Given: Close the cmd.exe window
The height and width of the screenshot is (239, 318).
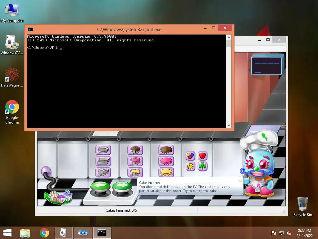Looking at the screenshot, I should (x=225, y=28).
